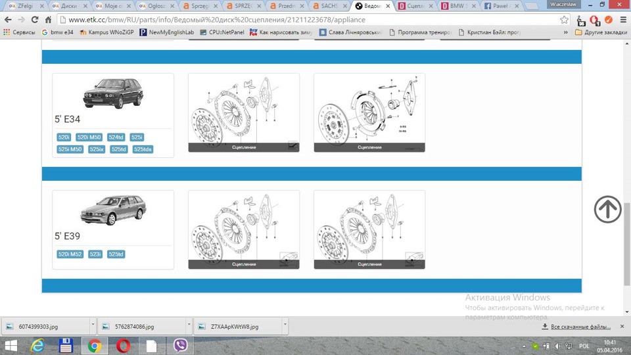This screenshot has width=631, height=355.
Task: Open first E34 clutch diagram thumbnail
Action: coord(244,112)
